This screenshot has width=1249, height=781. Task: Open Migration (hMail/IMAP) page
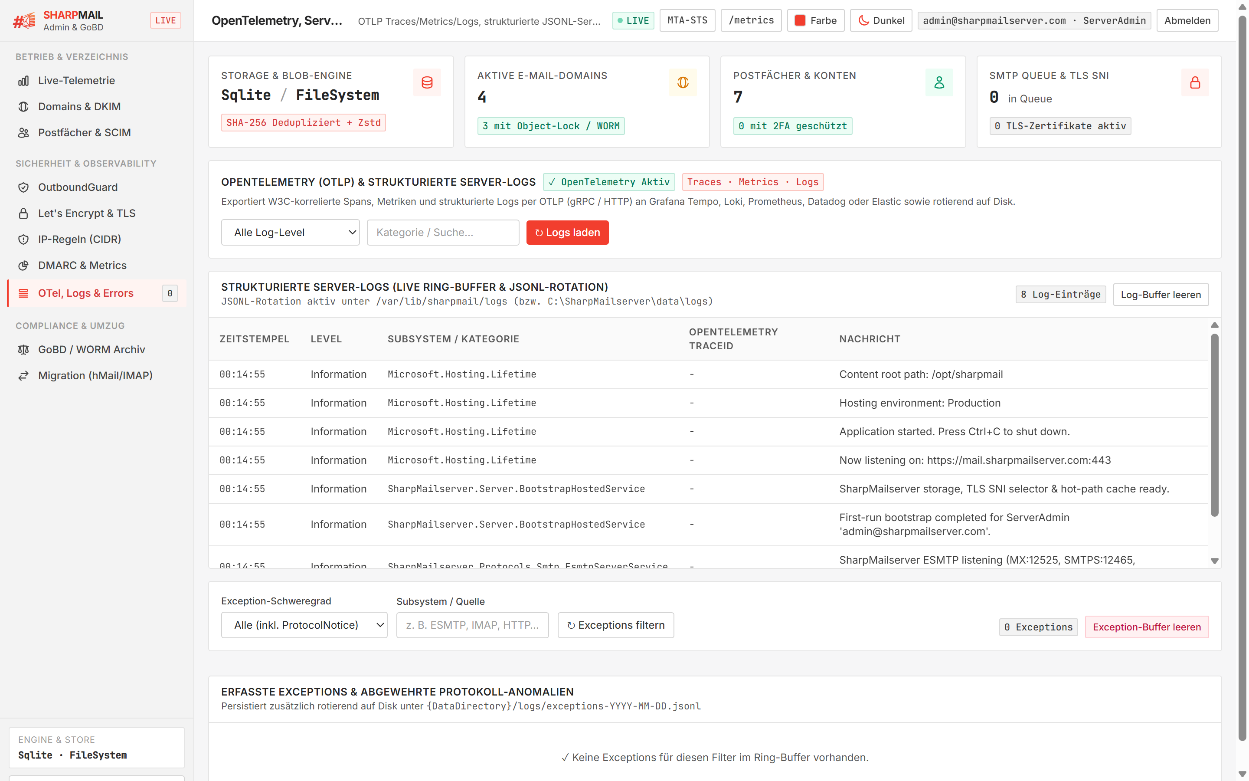(x=97, y=375)
